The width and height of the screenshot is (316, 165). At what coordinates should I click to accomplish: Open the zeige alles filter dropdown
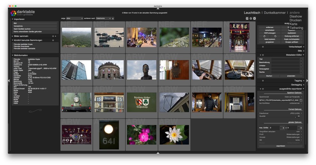pyautogui.click(x=75, y=18)
